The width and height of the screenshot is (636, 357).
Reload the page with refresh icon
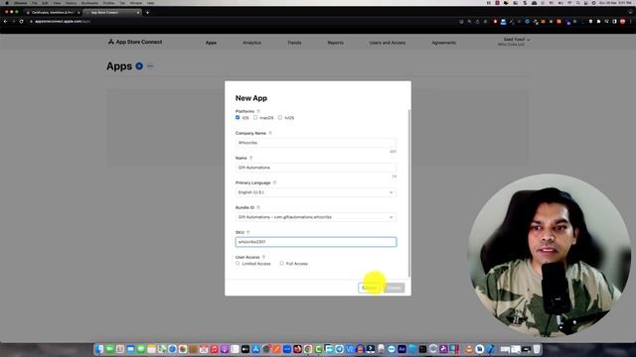click(22, 21)
